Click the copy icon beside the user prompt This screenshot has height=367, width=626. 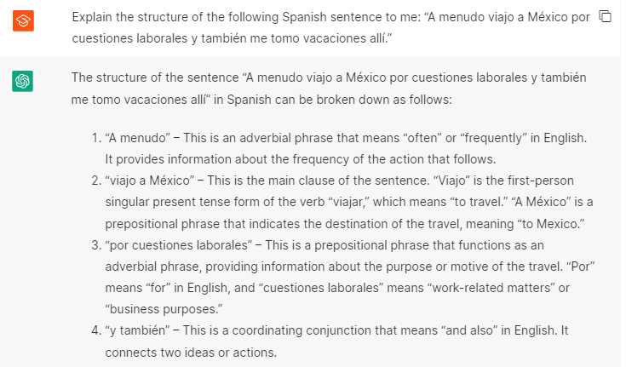[x=606, y=17]
